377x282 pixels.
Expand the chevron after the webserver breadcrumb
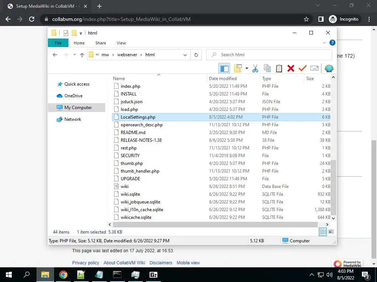141,55
